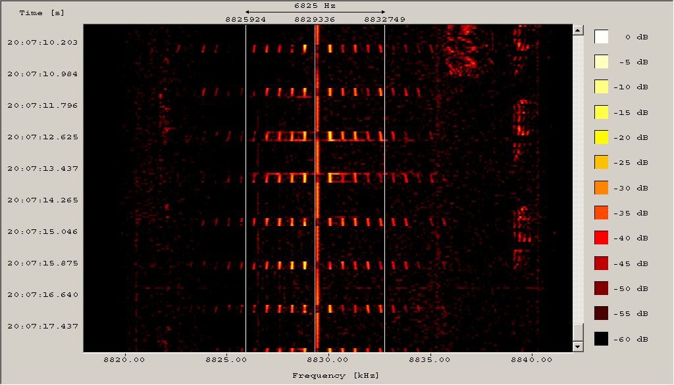This screenshot has height=385, width=674.
Task: Select the -20 dB yellow swatch
Action: click(x=602, y=137)
